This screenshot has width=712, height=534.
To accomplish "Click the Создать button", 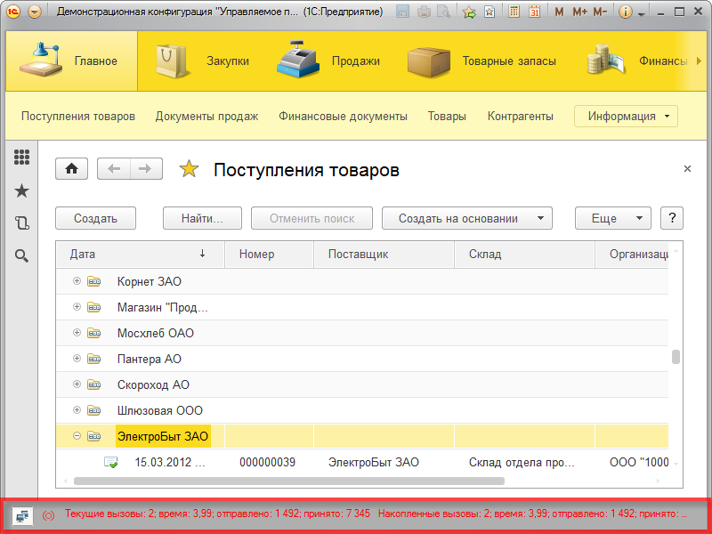I will coord(95,218).
